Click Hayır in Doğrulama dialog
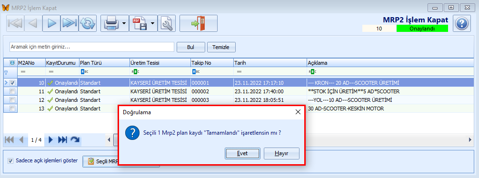This screenshot has width=479, height=178. [x=281, y=154]
